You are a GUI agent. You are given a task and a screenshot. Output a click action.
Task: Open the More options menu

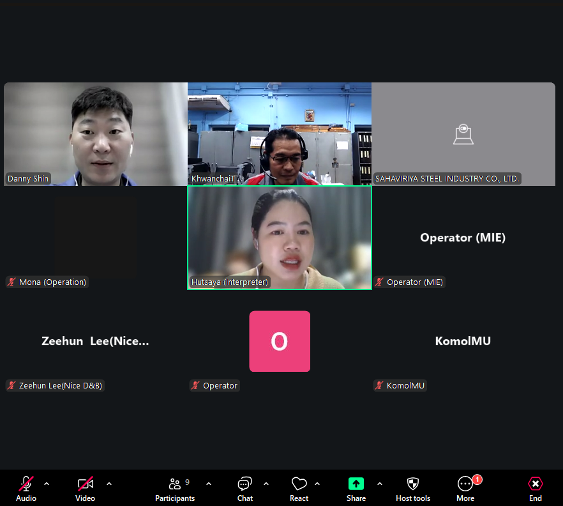click(x=465, y=484)
